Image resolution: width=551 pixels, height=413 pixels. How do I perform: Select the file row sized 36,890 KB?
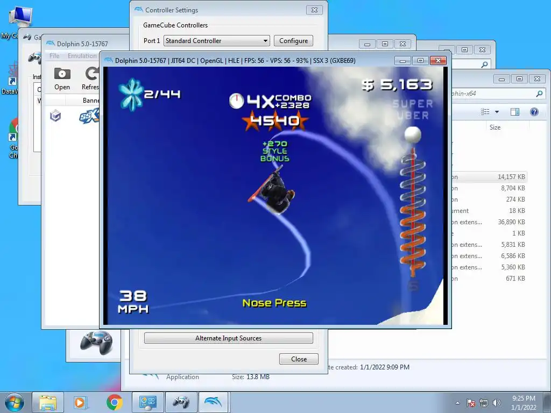click(x=489, y=222)
